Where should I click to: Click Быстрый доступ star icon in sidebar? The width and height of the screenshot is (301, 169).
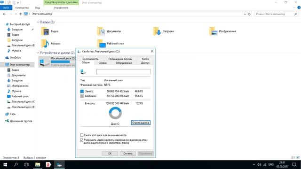pyautogui.click(x=8, y=24)
